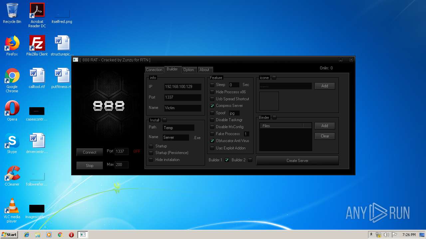Launch Acrobat Reader DC from desktop

coord(37,15)
